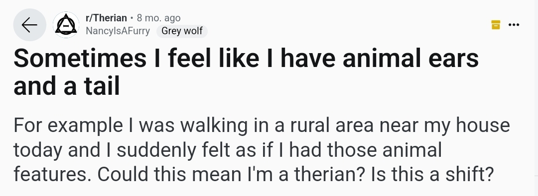
Task: Click the title line 'Sometimes I feel like...'
Action: click(x=246, y=58)
